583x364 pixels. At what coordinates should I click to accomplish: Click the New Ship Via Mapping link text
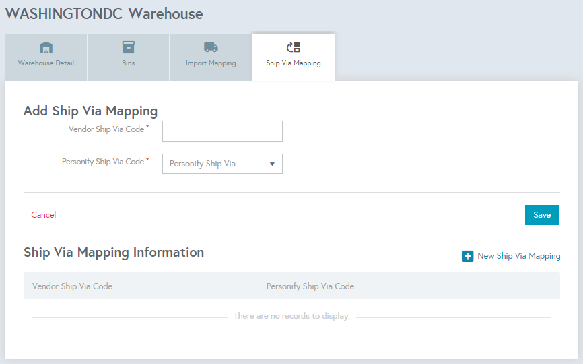tap(518, 256)
